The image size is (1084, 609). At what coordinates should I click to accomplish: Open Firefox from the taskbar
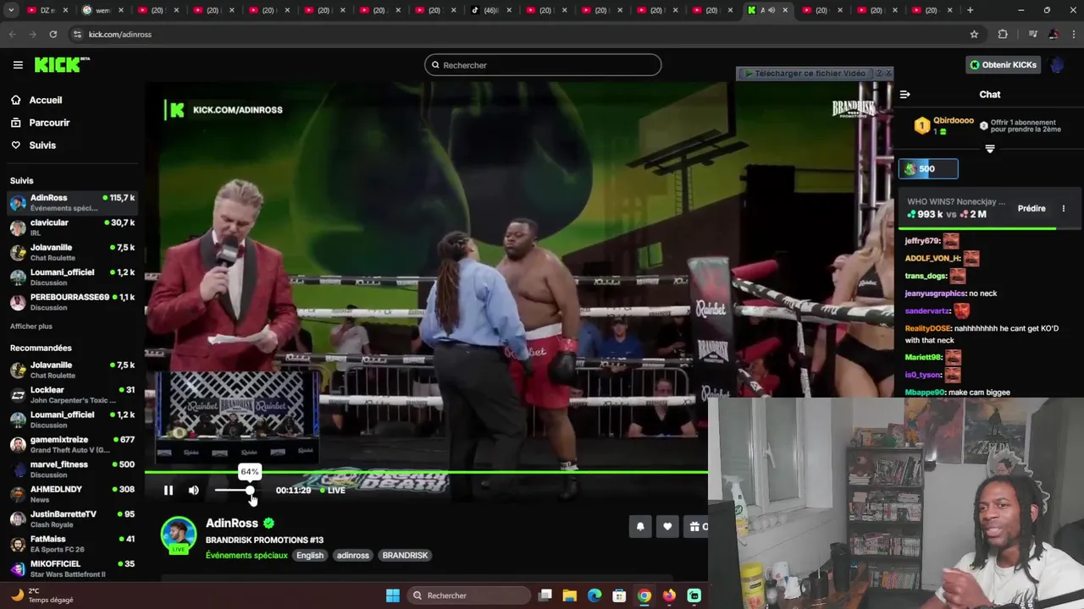click(669, 595)
